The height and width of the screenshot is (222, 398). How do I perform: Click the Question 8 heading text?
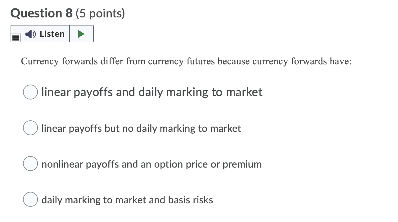coord(42,13)
